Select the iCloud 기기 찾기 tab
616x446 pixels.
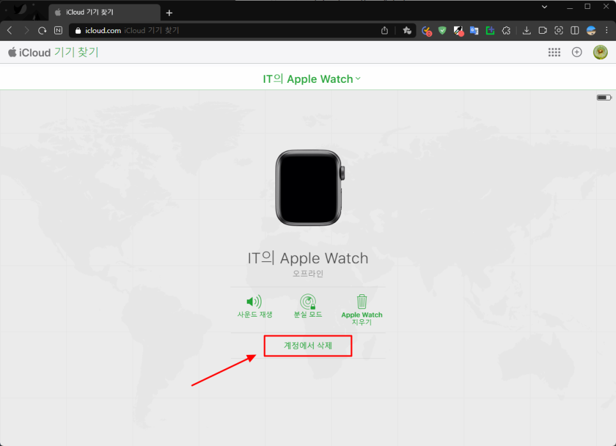click(104, 12)
